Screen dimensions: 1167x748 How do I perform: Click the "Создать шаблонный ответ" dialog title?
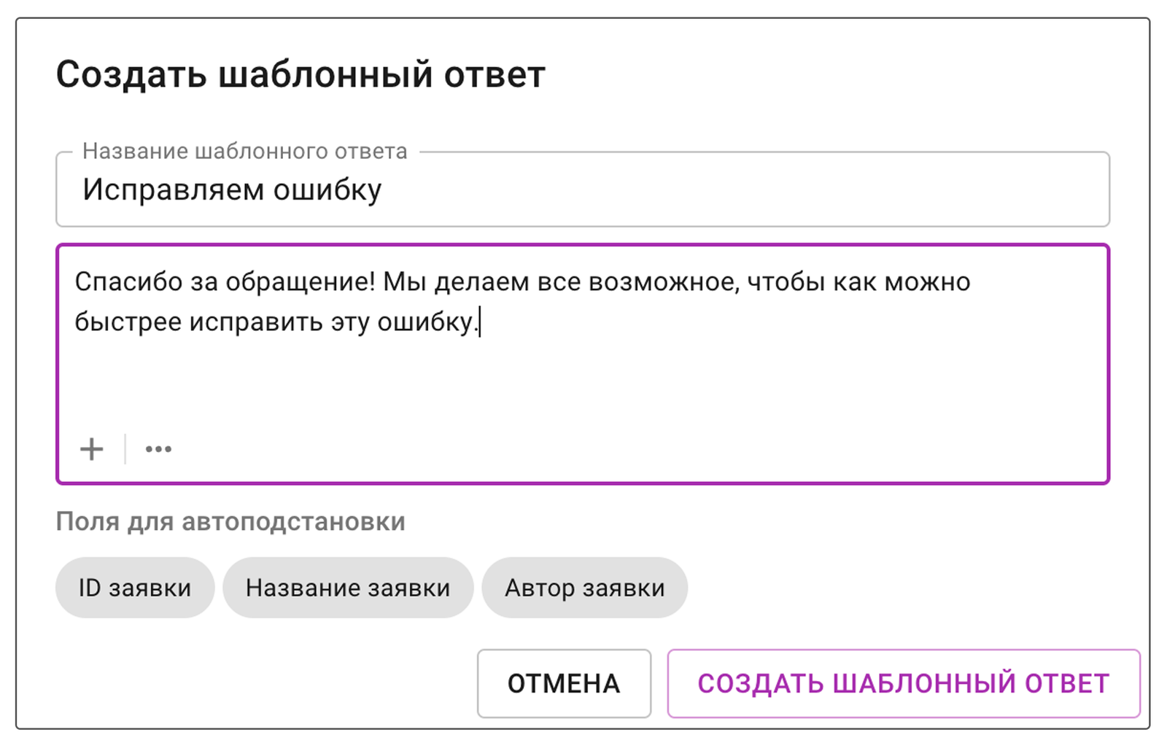click(301, 74)
